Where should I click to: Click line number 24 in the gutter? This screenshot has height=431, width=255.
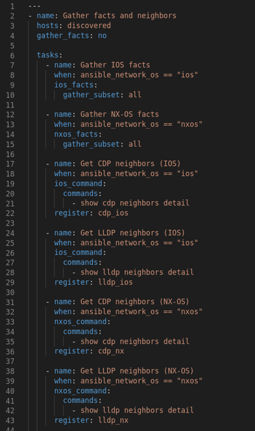pyautogui.click(x=10, y=233)
